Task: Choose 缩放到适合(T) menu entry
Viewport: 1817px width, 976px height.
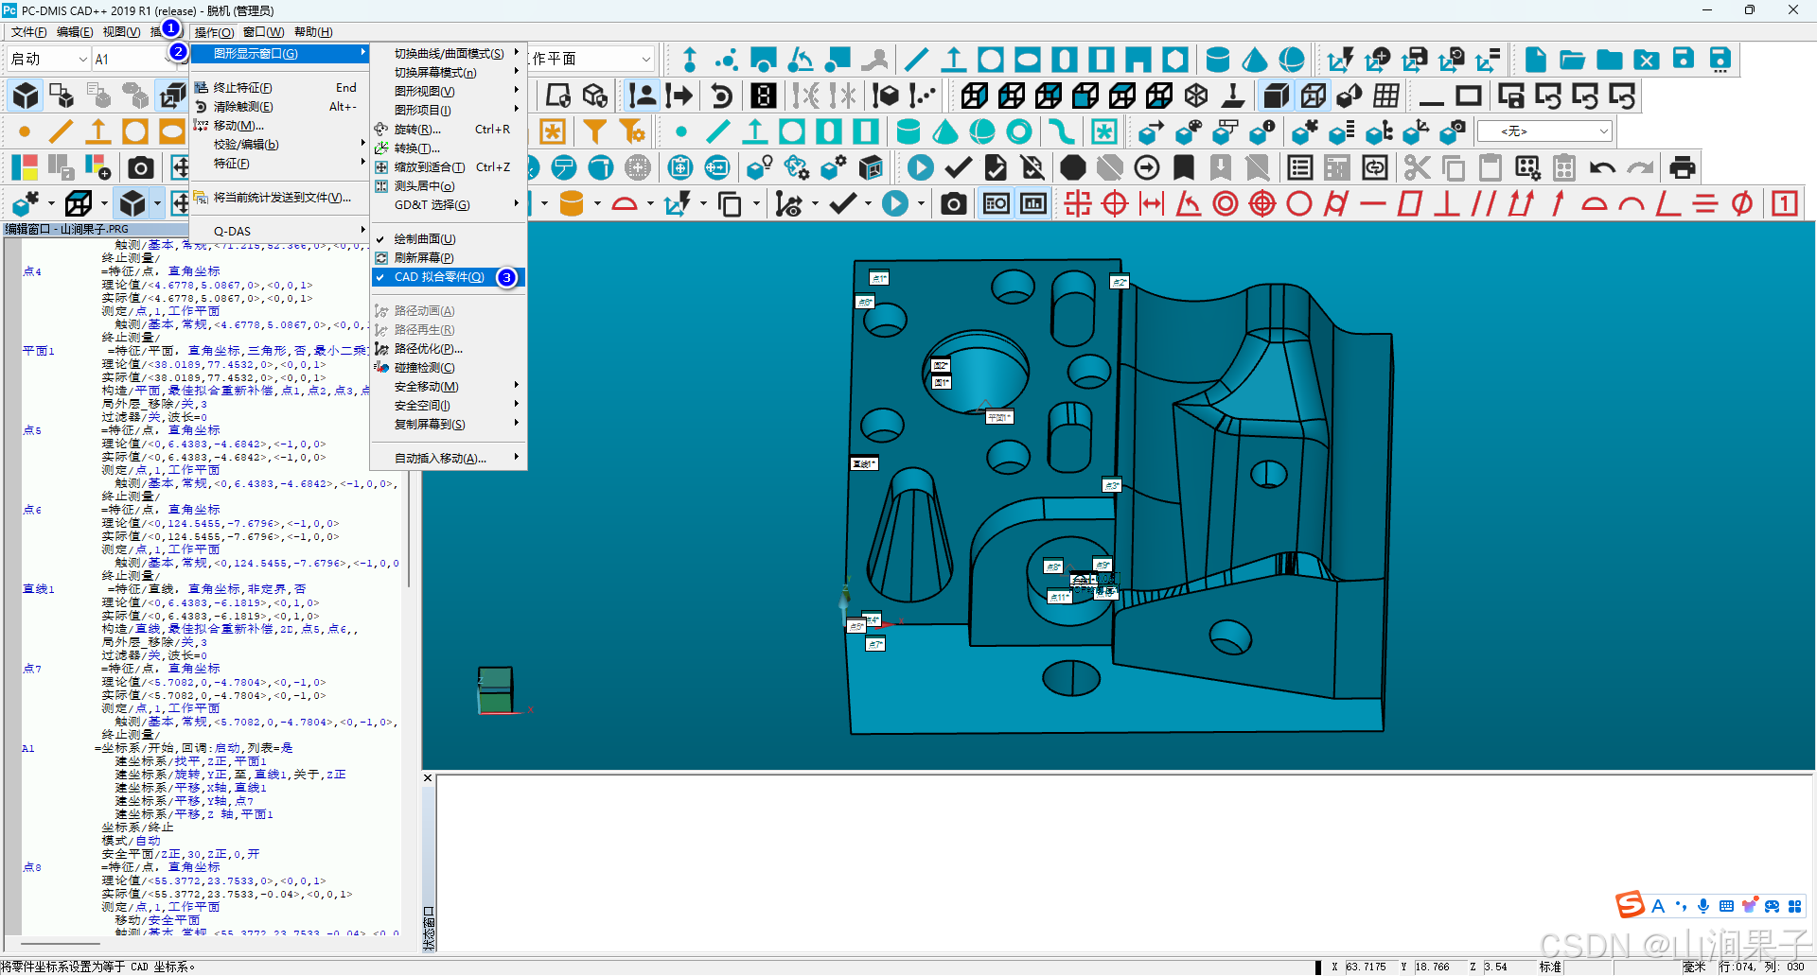Action: [448, 167]
